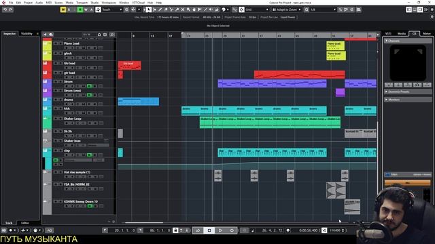Toggle the Cycle loop button in transport
Viewport: 435px width, 244px height.
point(198,230)
